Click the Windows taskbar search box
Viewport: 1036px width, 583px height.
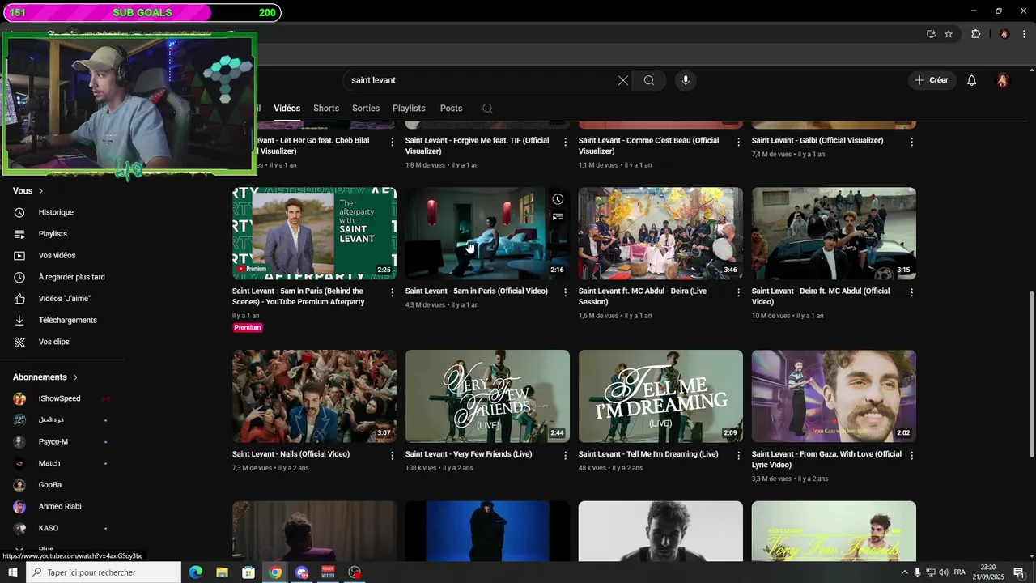104,572
